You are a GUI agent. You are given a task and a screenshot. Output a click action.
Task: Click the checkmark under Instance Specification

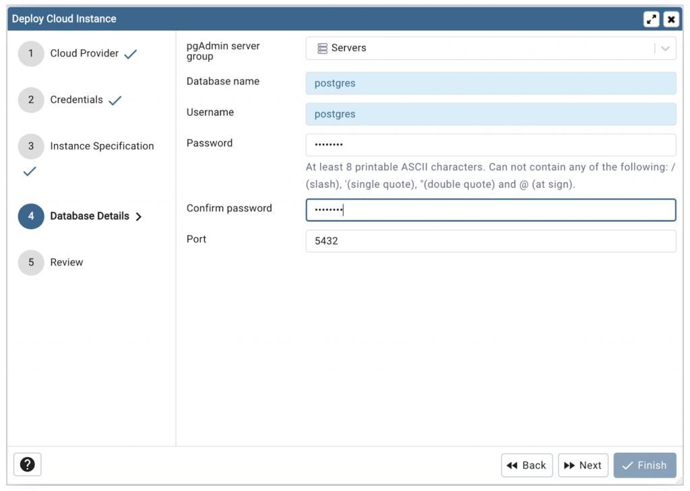coord(29,171)
